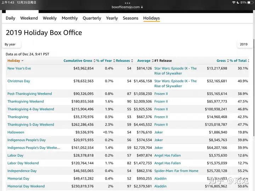The height and width of the screenshot is (191, 255).
Task: Open Star Wars link in Christmas Day row
Action: [x=175, y=83]
